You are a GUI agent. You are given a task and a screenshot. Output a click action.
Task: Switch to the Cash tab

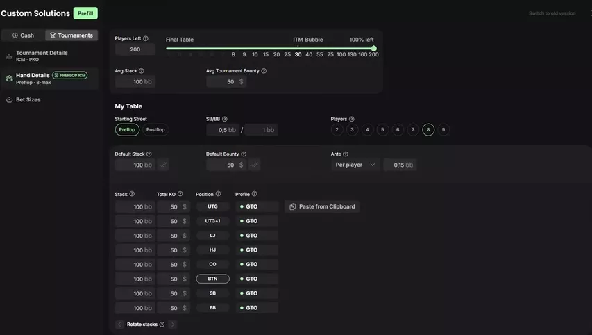point(23,35)
